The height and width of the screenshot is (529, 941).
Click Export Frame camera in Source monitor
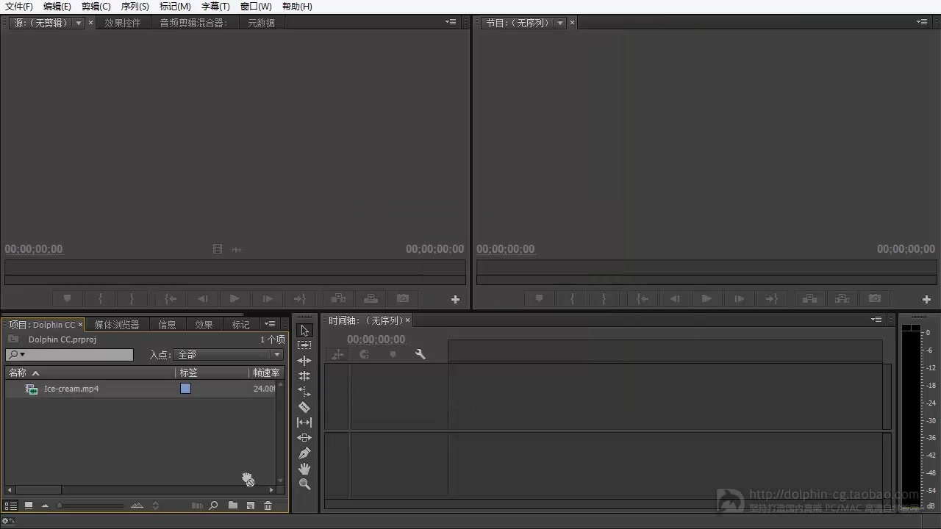(x=403, y=299)
